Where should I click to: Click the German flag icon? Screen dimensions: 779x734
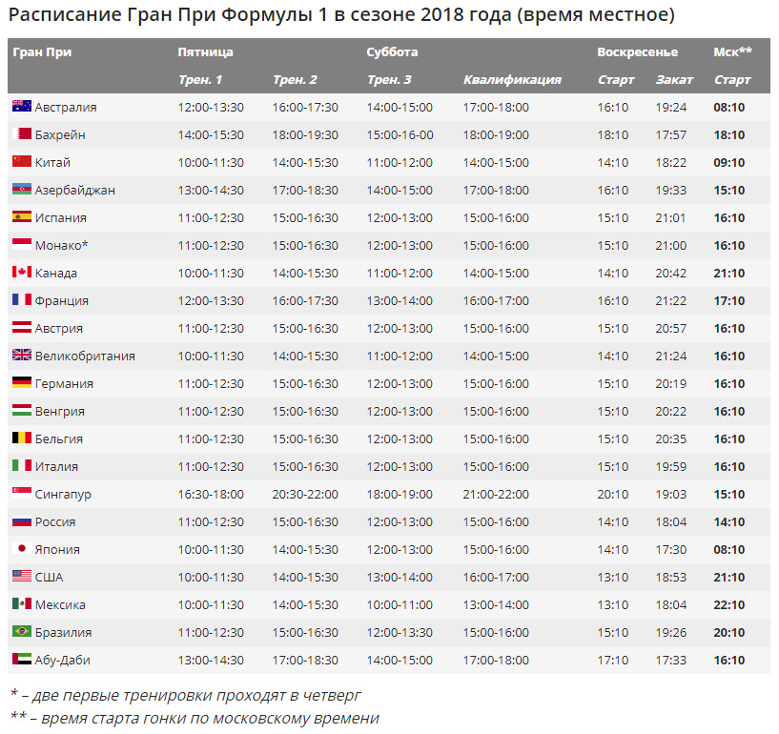[x=22, y=382]
